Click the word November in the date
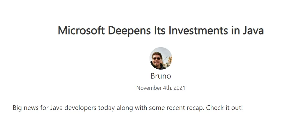The height and width of the screenshot is (118, 297). point(146,88)
